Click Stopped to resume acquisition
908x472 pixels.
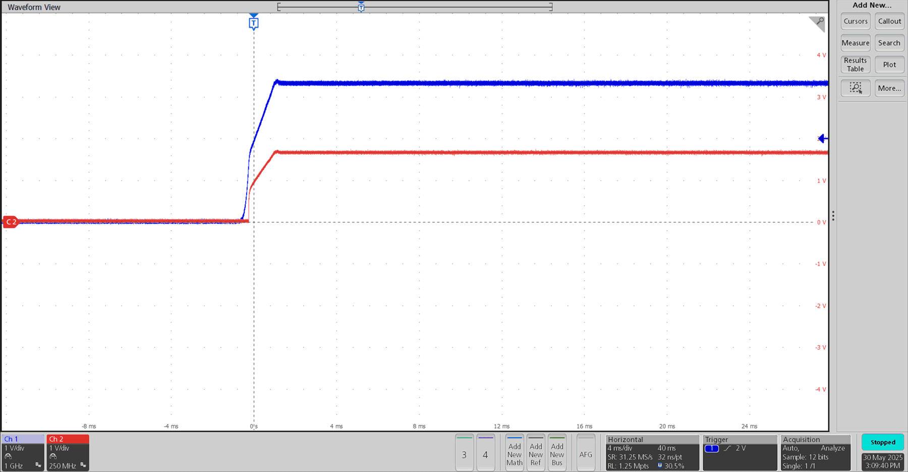(x=882, y=442)
